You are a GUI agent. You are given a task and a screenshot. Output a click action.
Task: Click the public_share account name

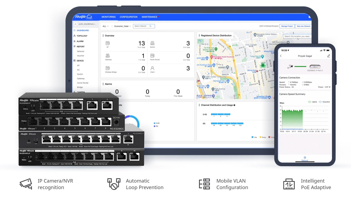pyautogui.click(x=87, y=24)
